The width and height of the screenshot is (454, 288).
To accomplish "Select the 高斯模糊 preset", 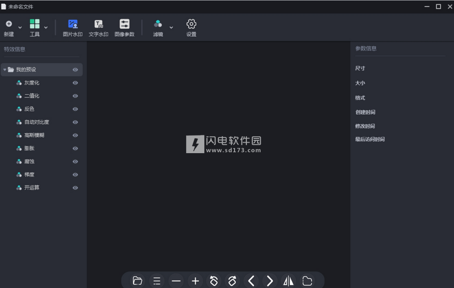I will coord(34,135).
